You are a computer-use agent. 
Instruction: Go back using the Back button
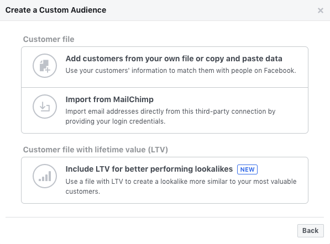tap(311, 231)
